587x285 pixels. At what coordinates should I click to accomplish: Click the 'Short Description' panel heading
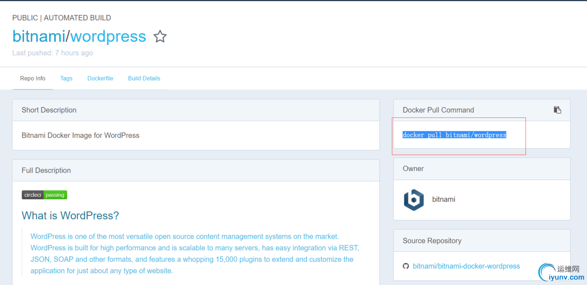(49, 110)
